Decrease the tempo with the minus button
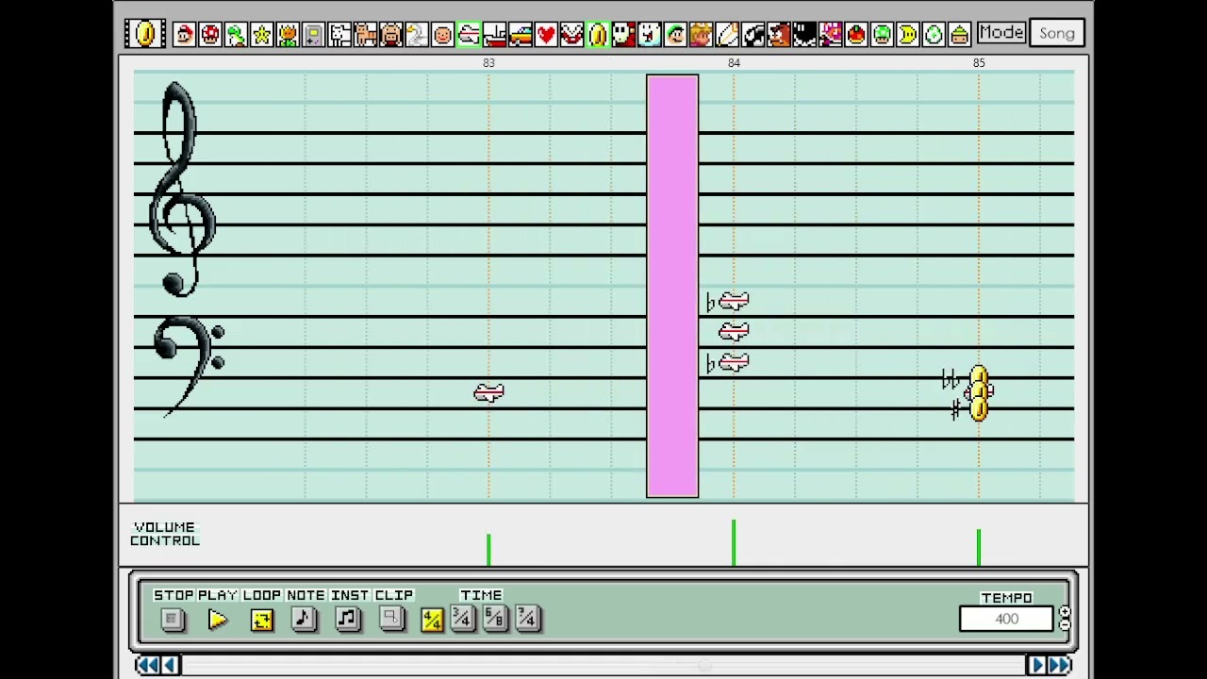 click(x=1065, y=625)
